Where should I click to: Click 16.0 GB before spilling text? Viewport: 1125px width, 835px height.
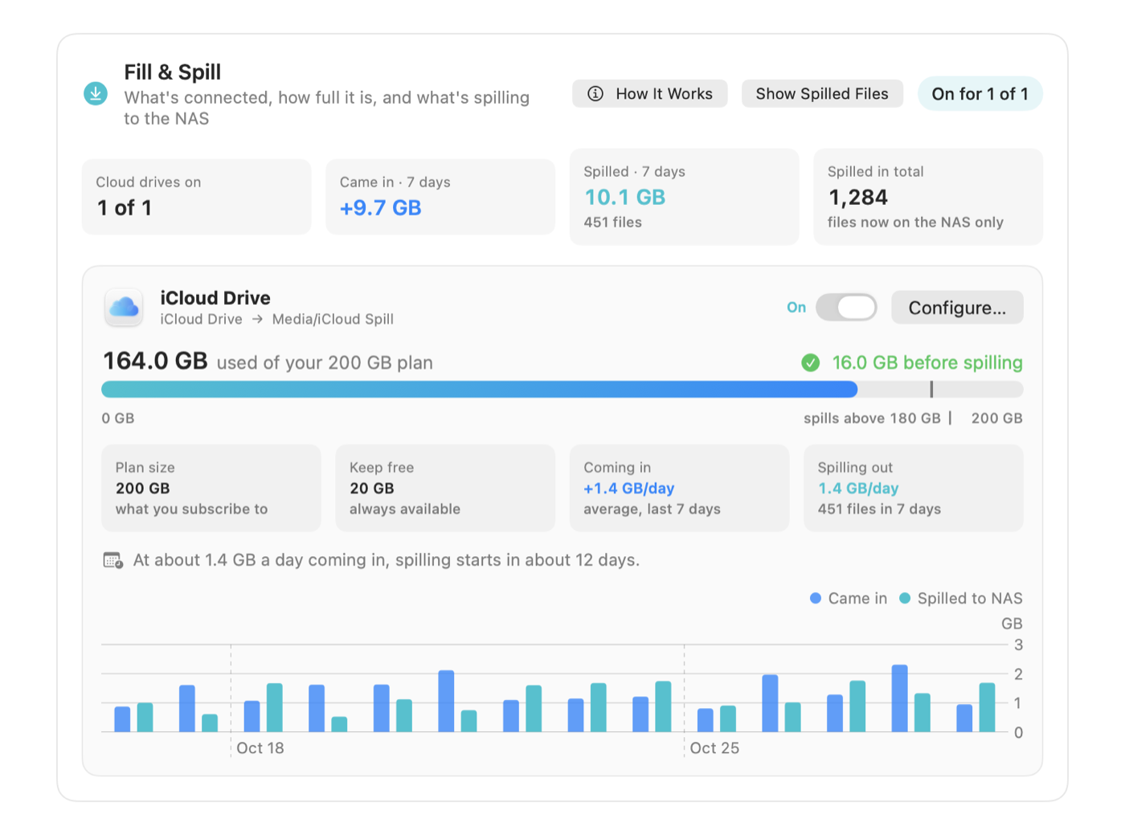point(927,362)
